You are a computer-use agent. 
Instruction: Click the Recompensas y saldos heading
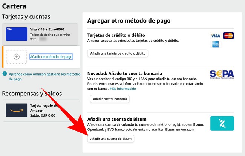32,93
